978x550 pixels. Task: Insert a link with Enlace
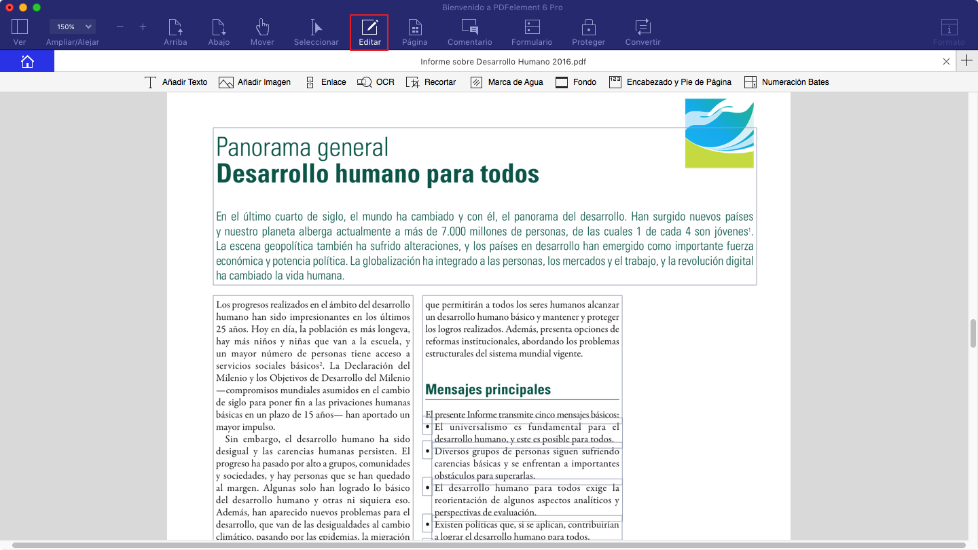click(325, 82)
